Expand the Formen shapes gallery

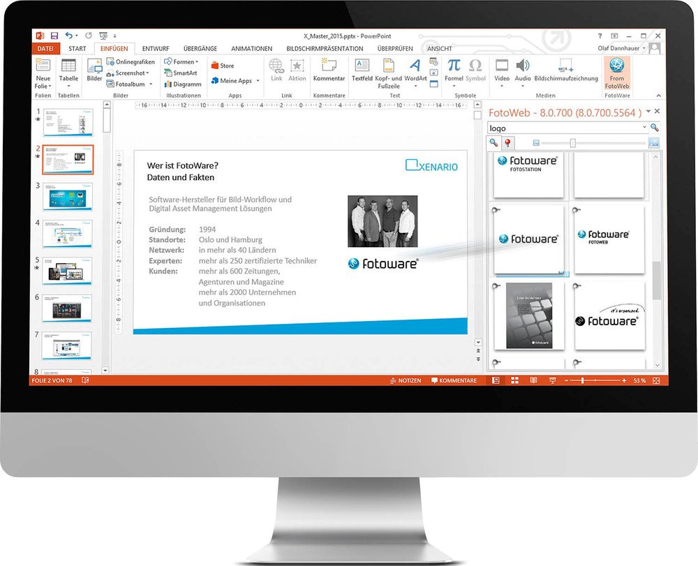(x=197, y=62)
